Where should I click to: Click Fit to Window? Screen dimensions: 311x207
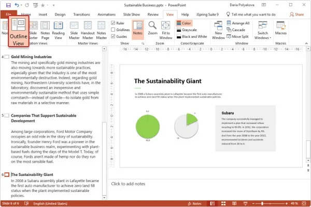click(166, 30)
